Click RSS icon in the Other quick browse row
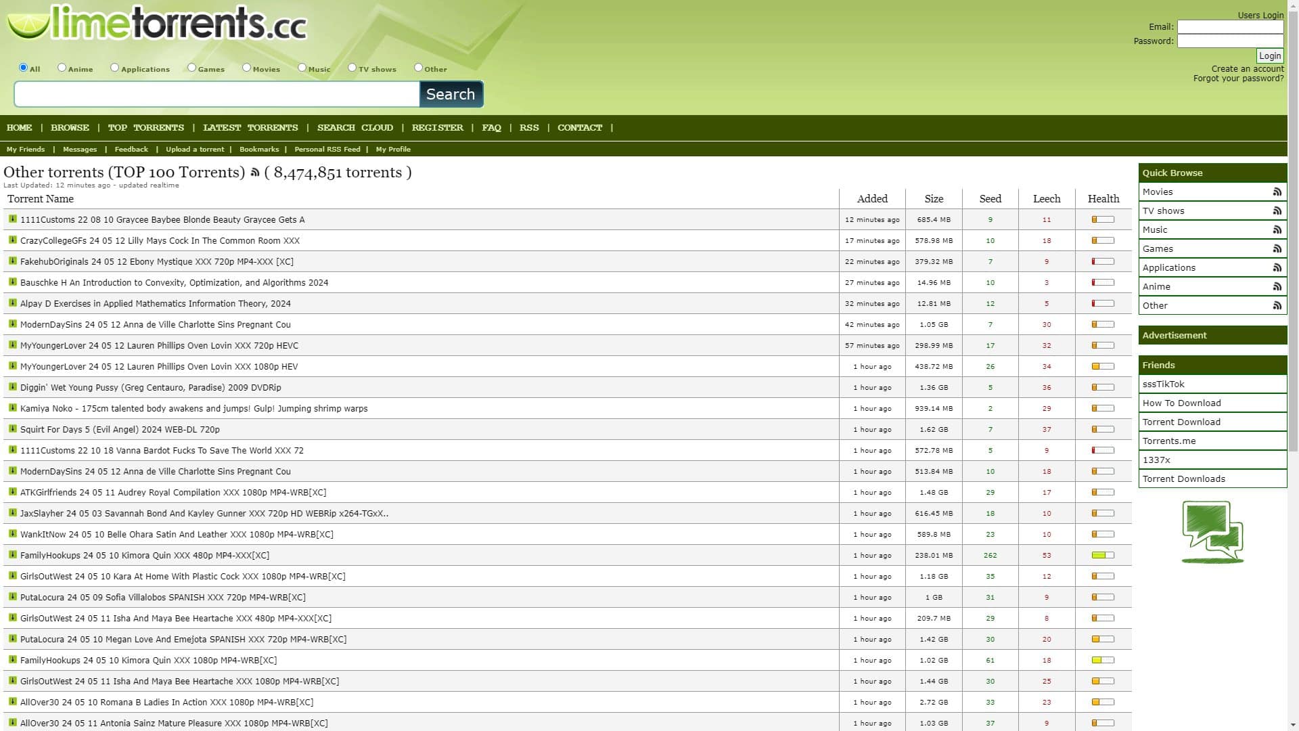 (1277, 306)
